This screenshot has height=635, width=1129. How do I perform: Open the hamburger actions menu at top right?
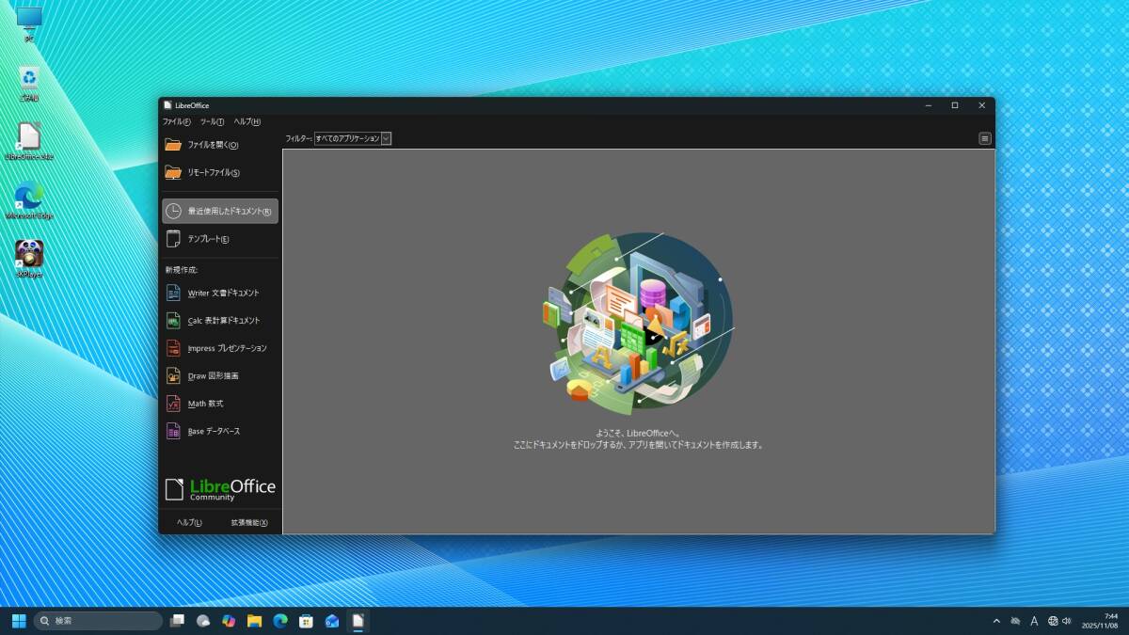click(984, 138)
